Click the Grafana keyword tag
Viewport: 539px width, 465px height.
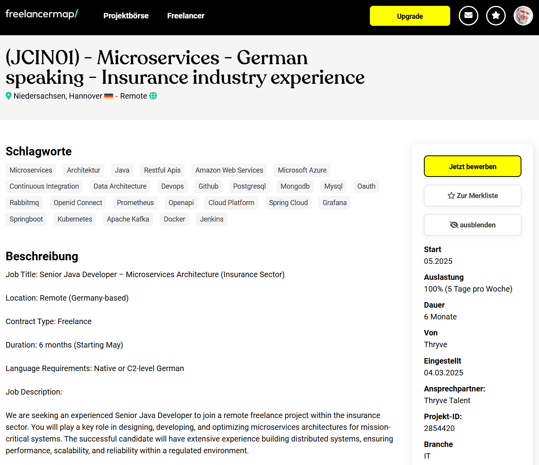(x=335, y=203)
